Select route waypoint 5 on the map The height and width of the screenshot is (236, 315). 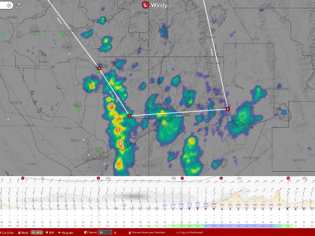click(x=130, y=116)
